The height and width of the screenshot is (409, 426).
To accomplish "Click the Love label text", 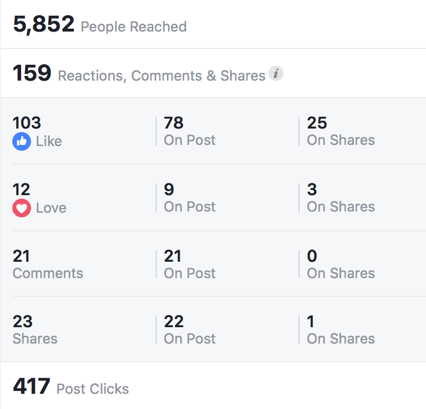I will (x=51, y=208).
